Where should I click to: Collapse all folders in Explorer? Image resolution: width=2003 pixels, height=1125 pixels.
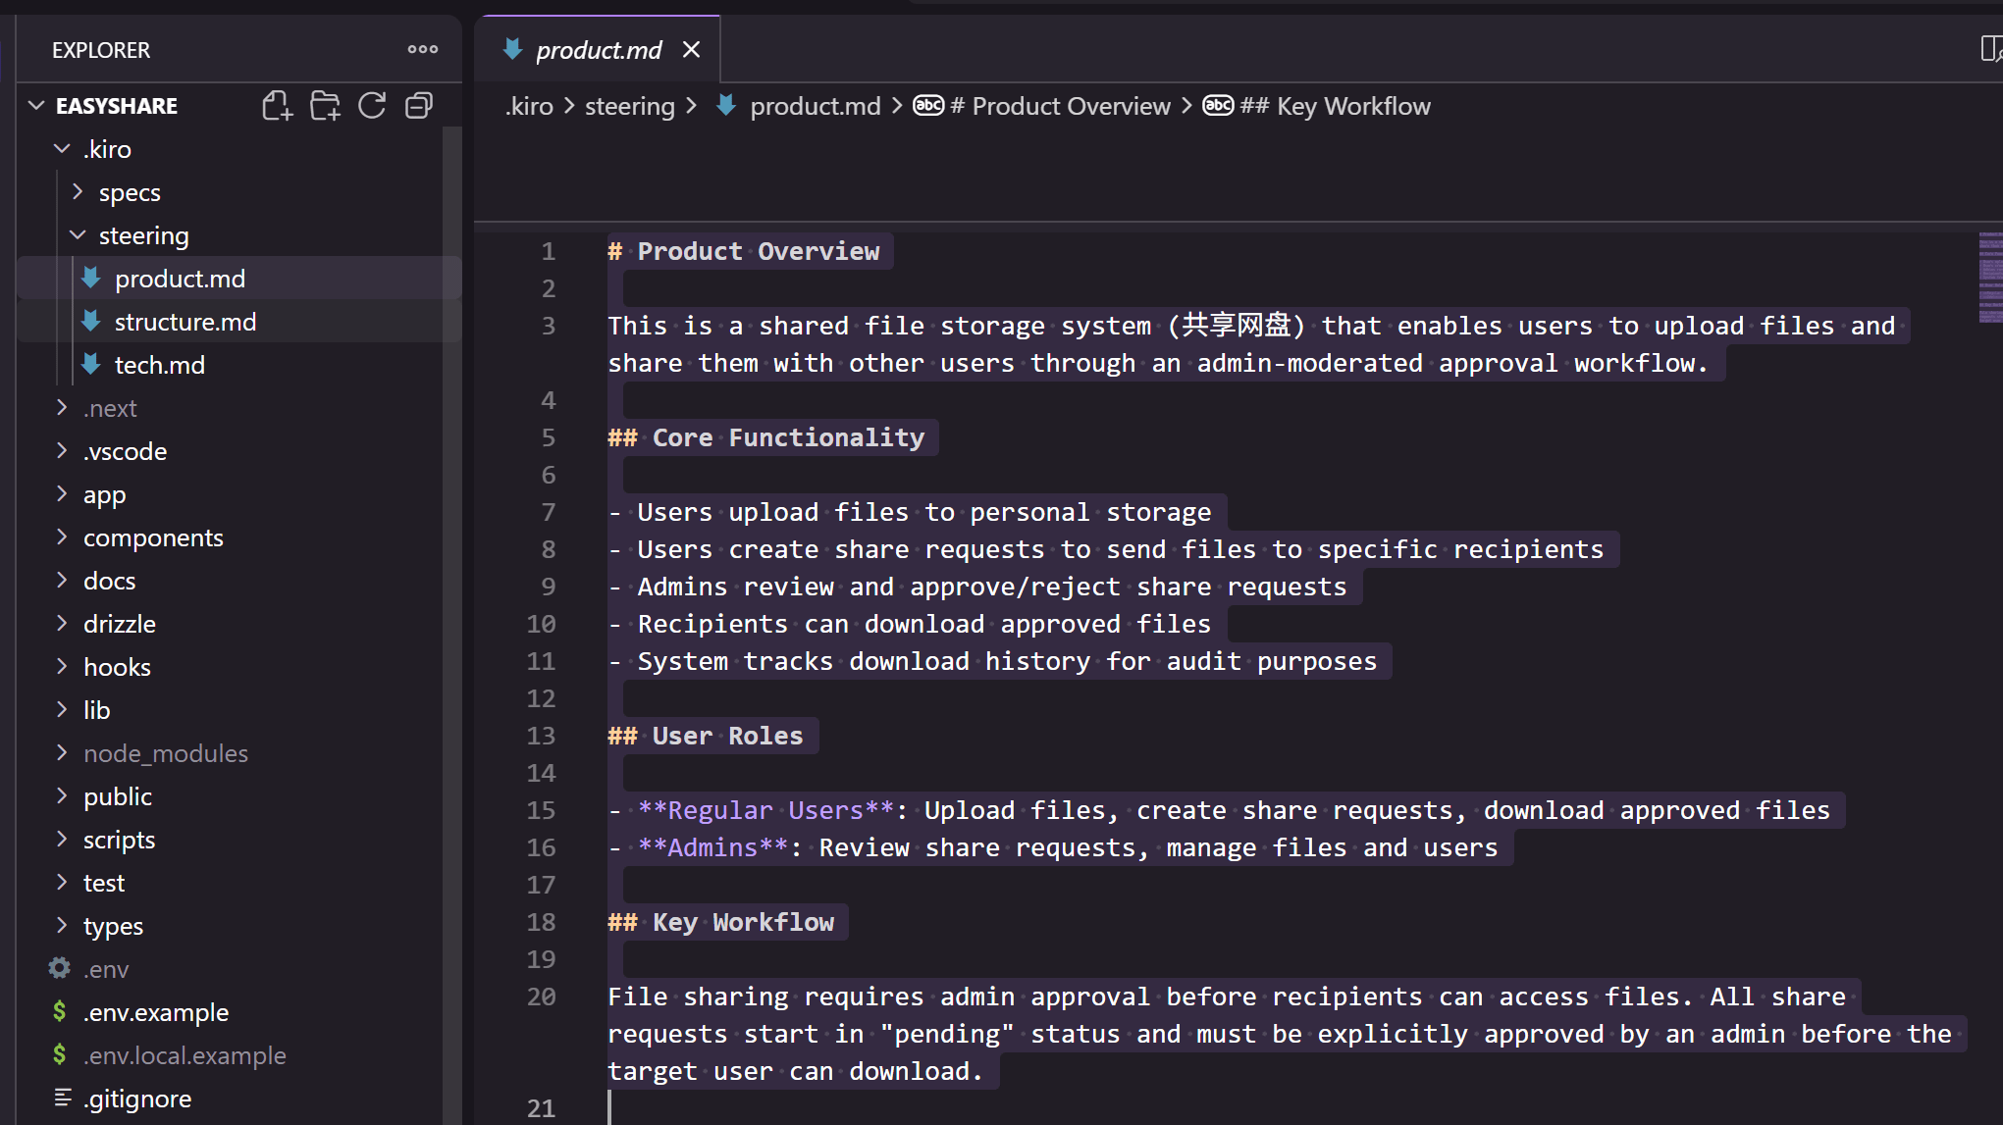(x=419, y=106)
